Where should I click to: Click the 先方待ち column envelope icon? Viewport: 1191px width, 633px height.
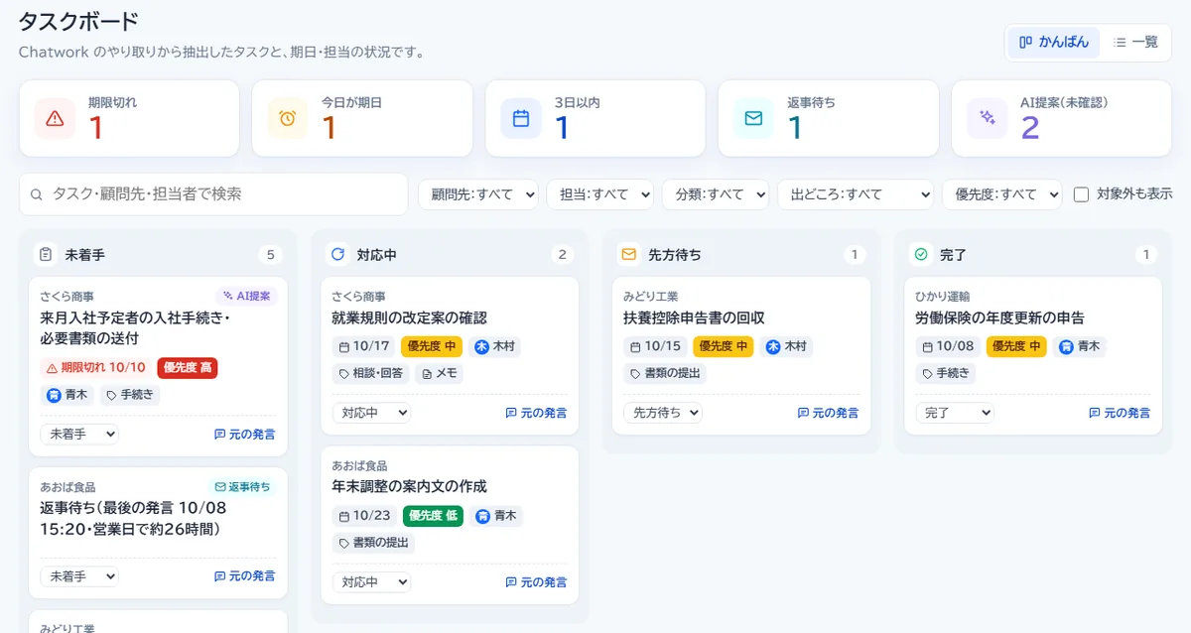(x=628, y=255)
